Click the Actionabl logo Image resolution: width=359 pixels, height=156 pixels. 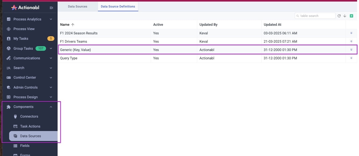tap(26, 7)
